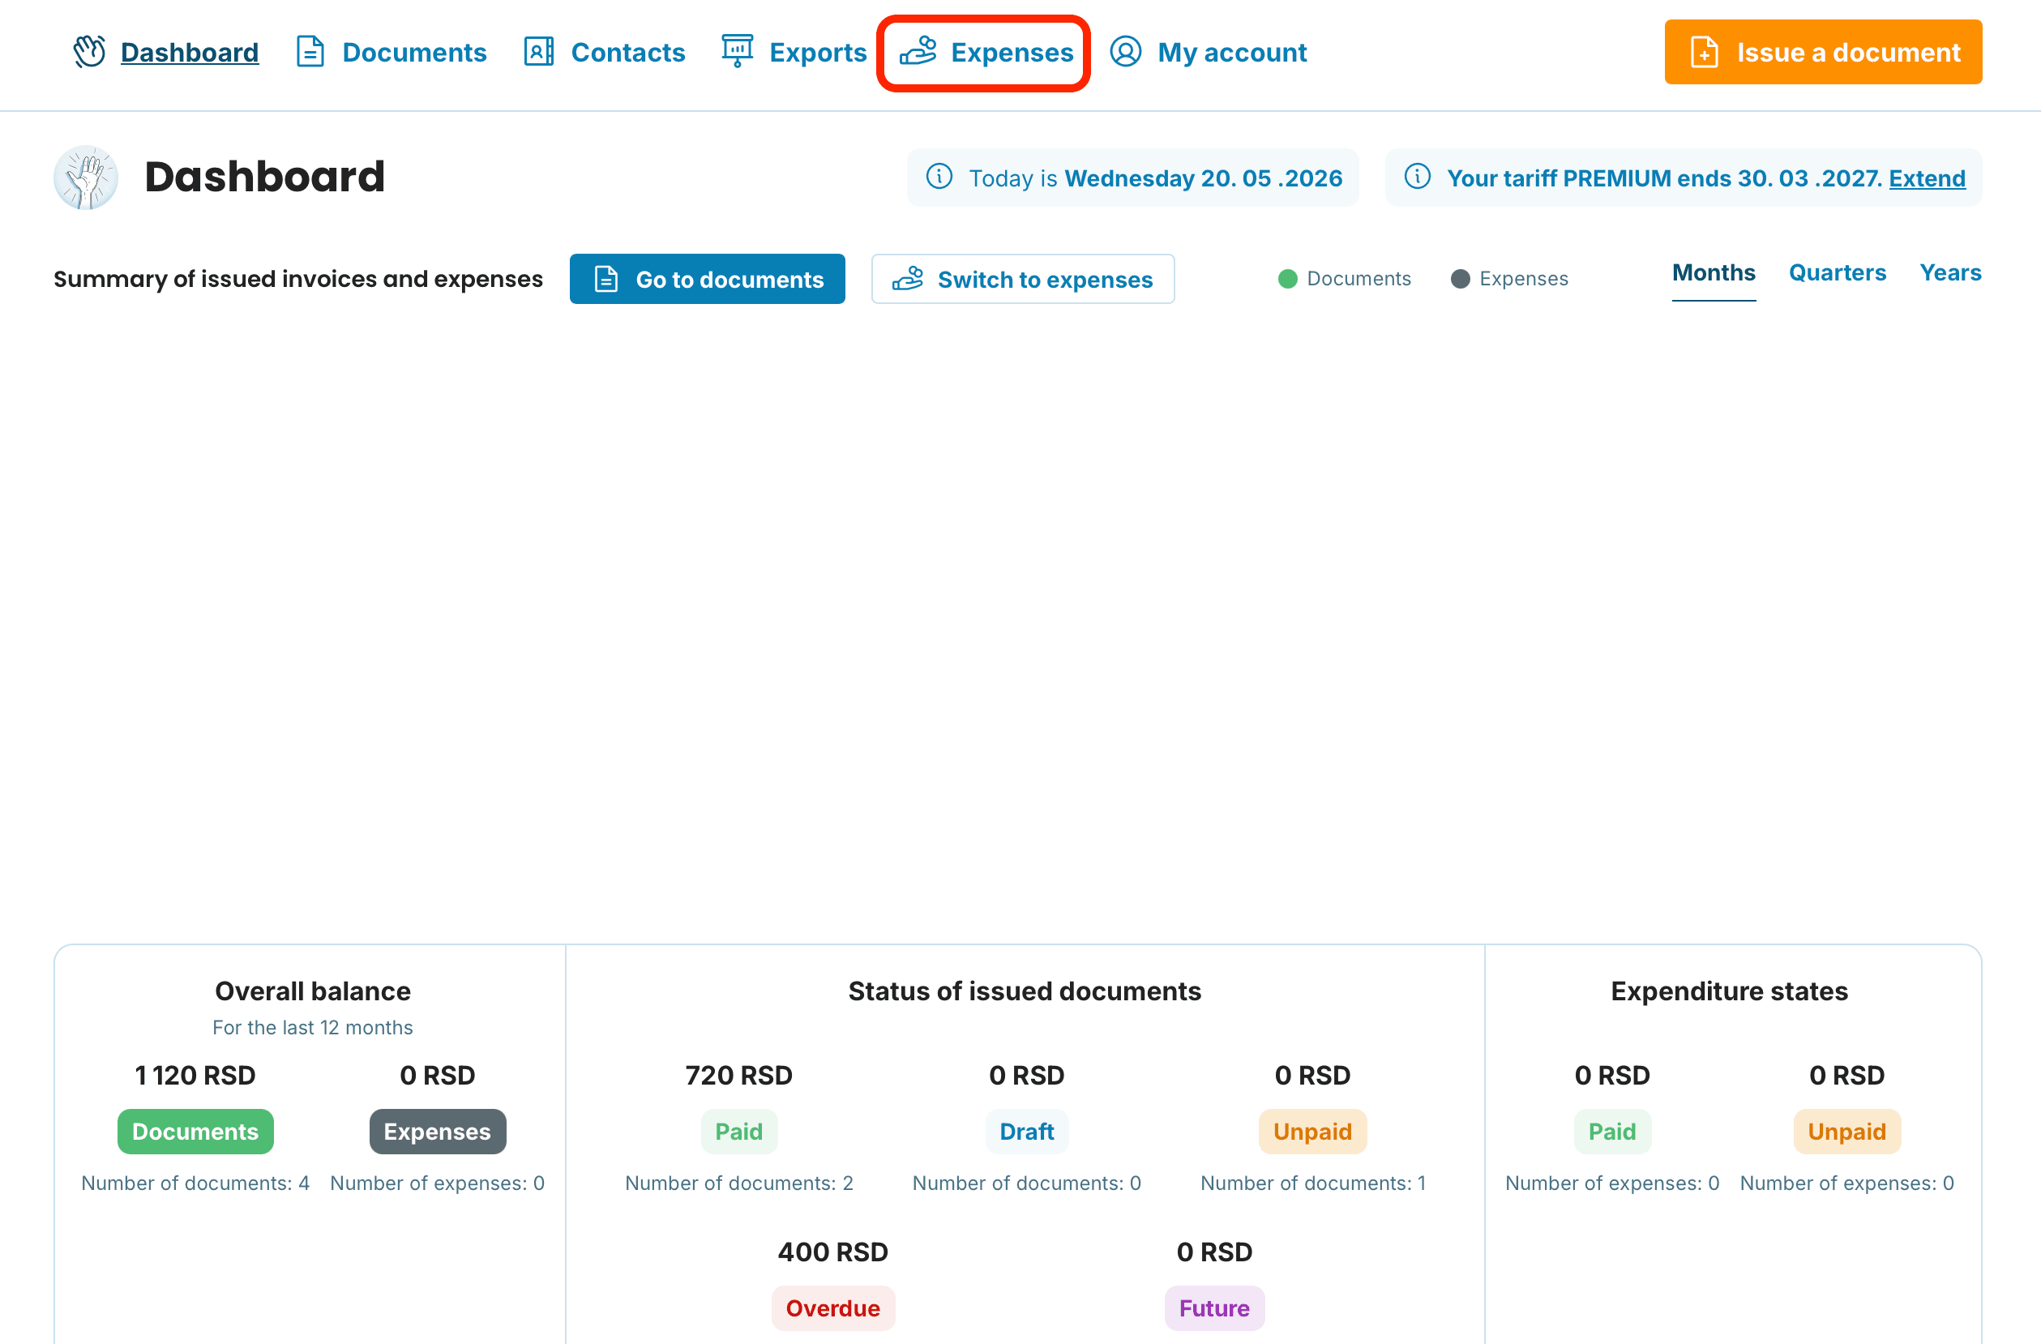Screen dimensions: 2041x1344
Task: Click the Contacts address book icon
Action: (x=538, y=51)
